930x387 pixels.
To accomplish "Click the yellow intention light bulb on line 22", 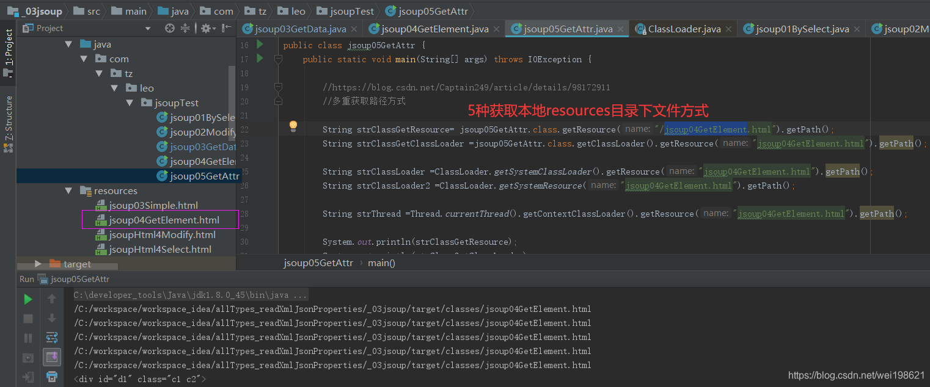I will (x=293, y=126).
